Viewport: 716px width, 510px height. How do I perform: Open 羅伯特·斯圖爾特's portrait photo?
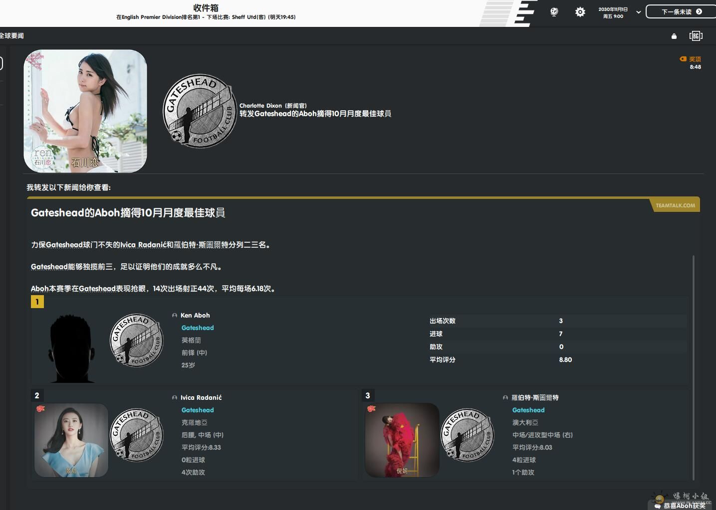pyautogui.click(x=402, y=440)
